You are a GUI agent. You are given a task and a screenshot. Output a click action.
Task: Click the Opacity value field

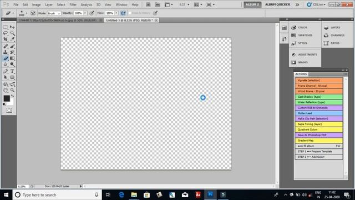(79, 13)
